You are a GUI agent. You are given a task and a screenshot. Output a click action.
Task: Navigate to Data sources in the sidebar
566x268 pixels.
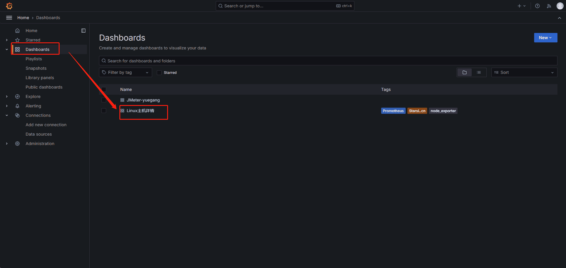pyautogui.click(x=39, y=134)
